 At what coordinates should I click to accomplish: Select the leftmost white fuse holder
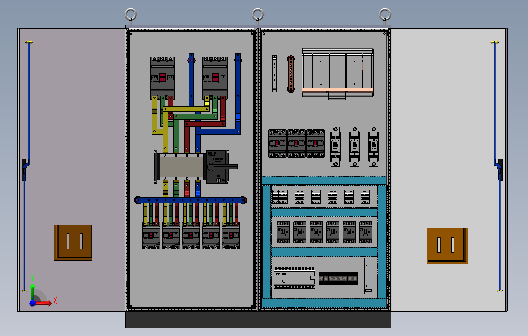[335, 147]
